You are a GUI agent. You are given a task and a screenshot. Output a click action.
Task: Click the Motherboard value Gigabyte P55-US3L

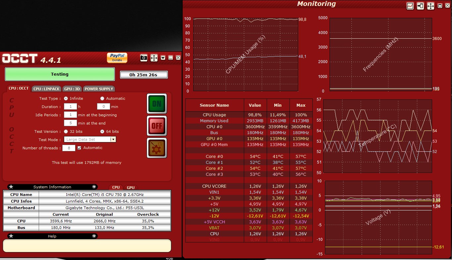click(x=105, y=208)
